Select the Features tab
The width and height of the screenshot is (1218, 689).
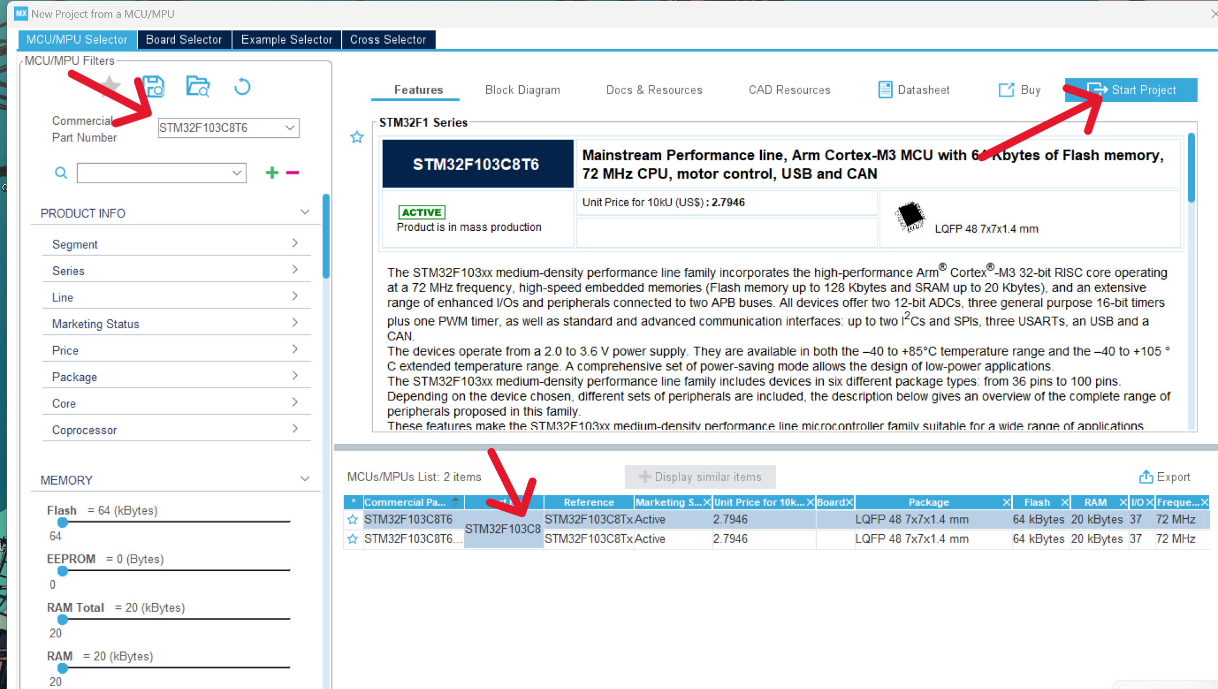click(x=418, y=90)
